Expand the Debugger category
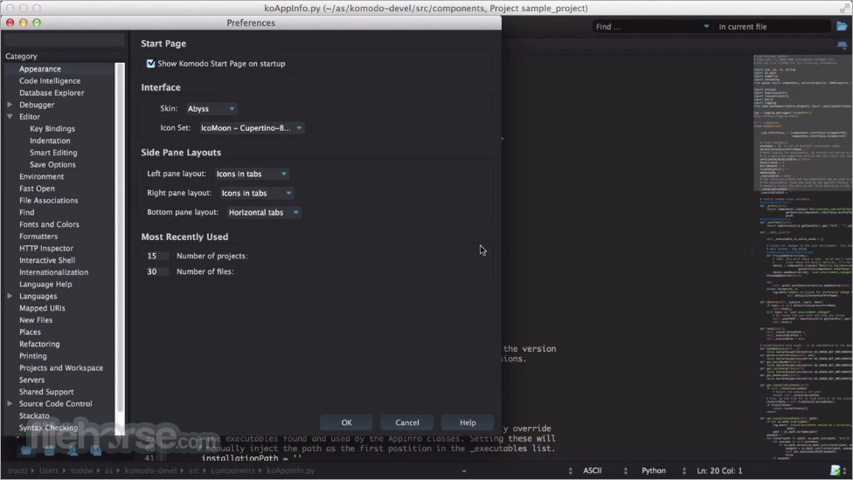This screenshot has height=480, width=853. tap(10, 104)
